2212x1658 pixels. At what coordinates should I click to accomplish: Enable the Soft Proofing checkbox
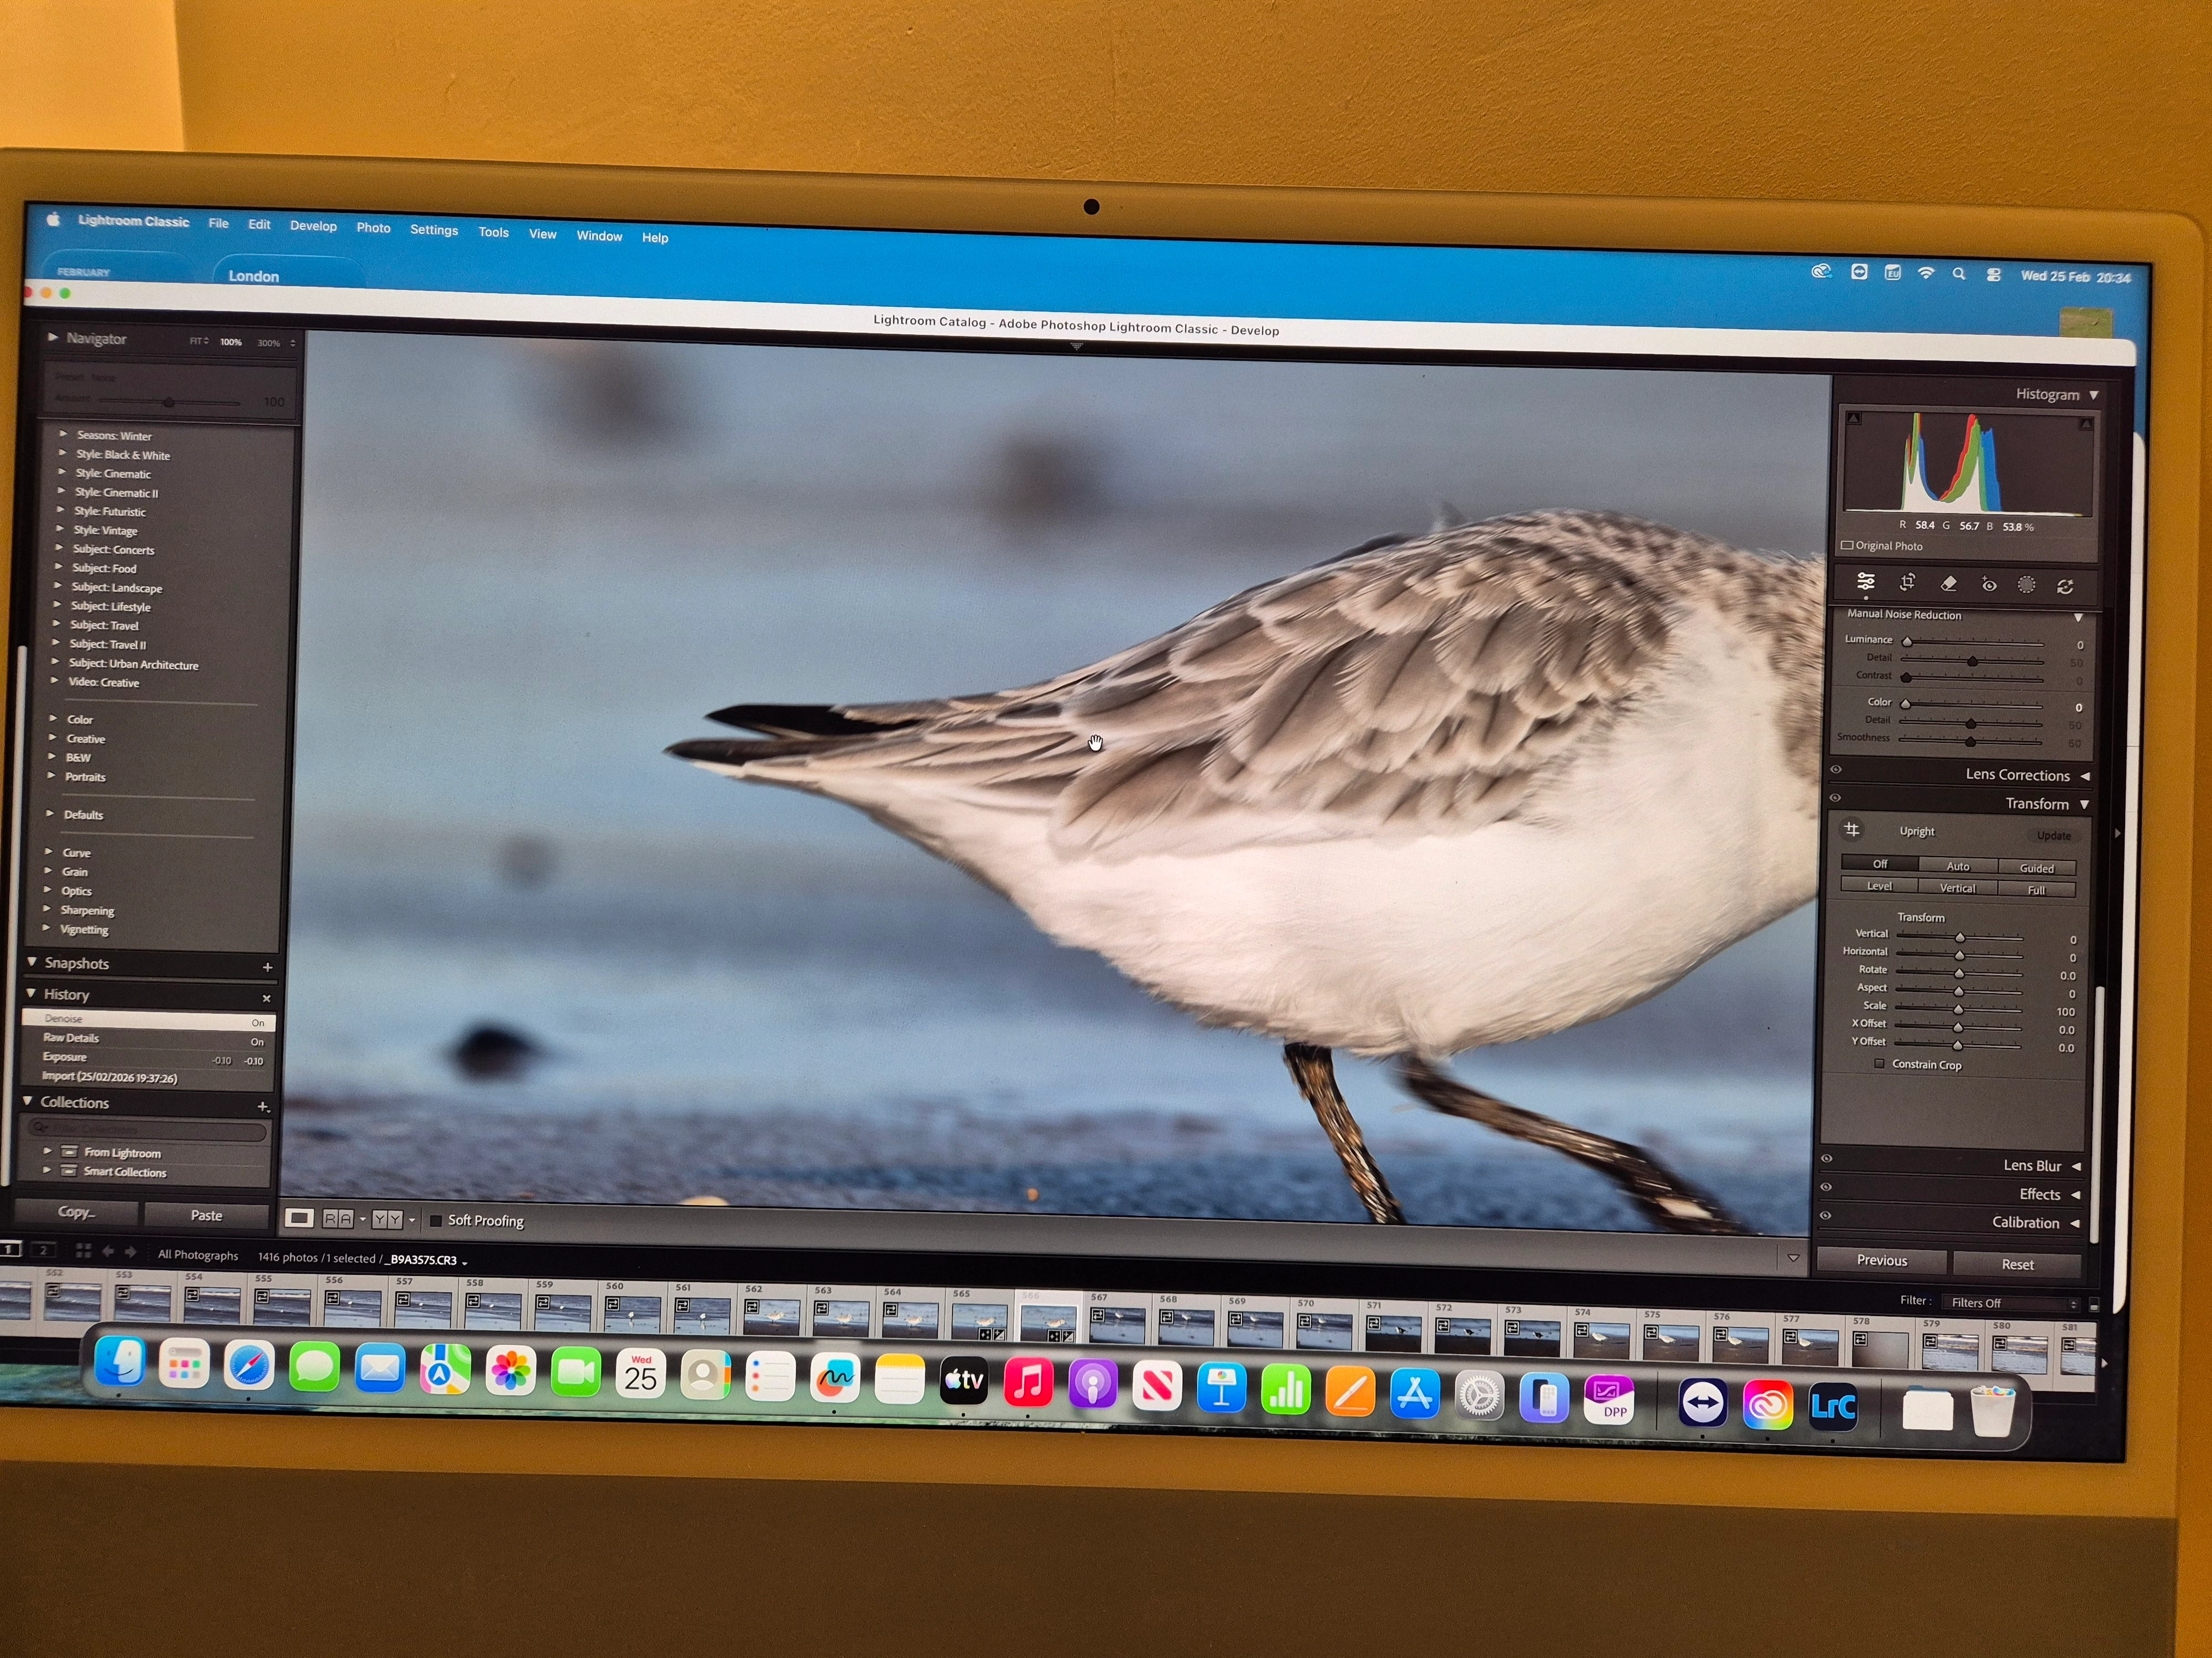436,1220
